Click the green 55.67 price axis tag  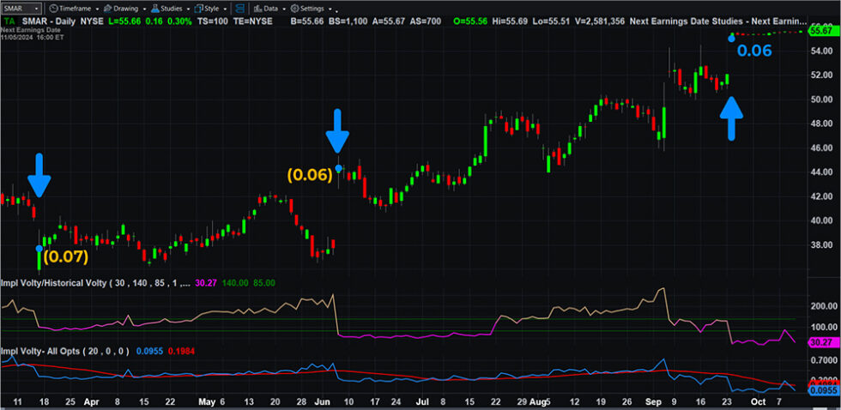click(822, 31)
